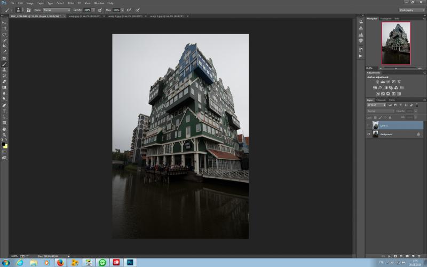The width and height of the screenshot is (427, 267).
Task: Select the Lasso tool
Action: [4, 34]
